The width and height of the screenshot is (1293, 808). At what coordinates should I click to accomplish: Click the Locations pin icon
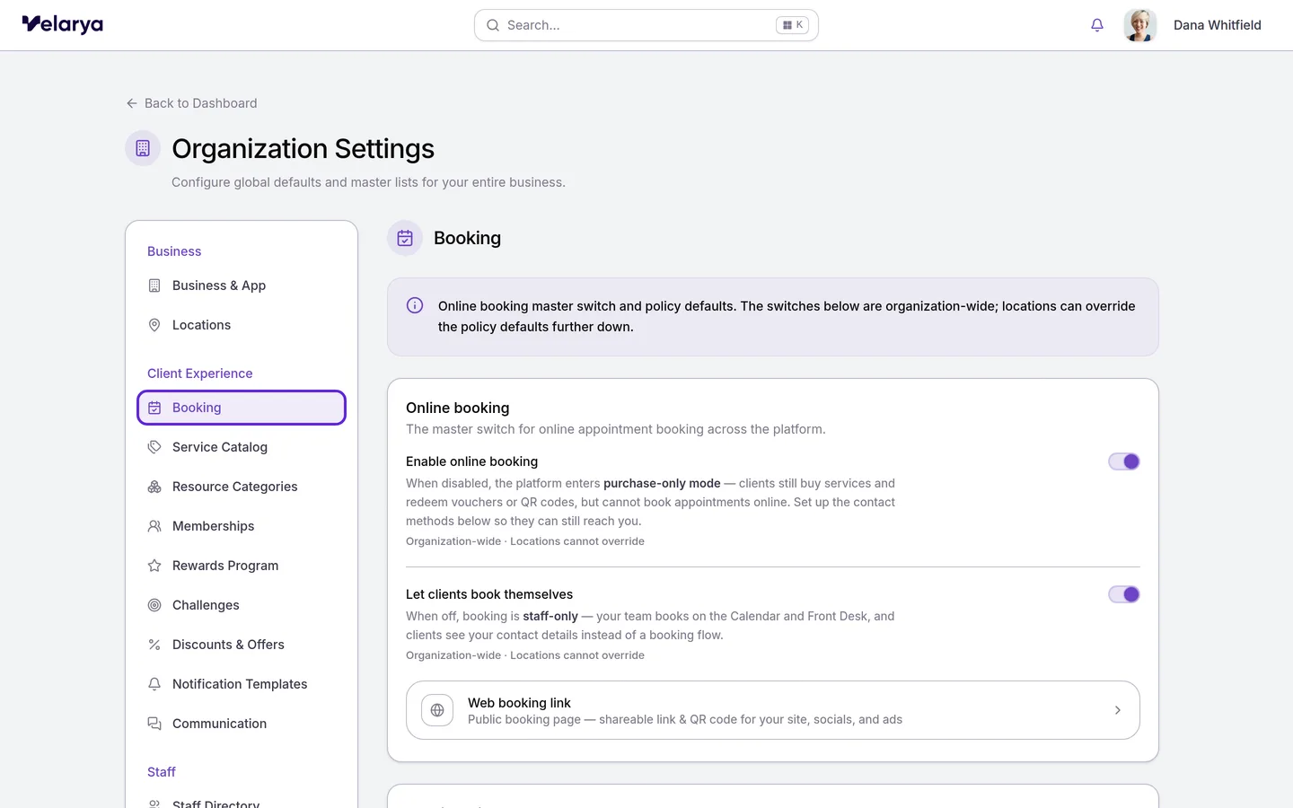coord(154,325)
